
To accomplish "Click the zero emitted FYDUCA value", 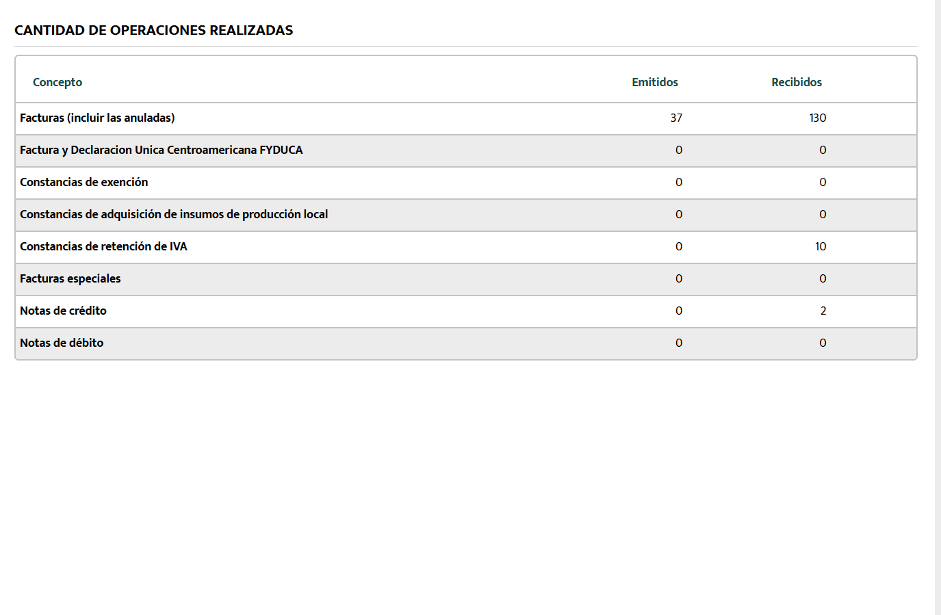I will point(678,150).
